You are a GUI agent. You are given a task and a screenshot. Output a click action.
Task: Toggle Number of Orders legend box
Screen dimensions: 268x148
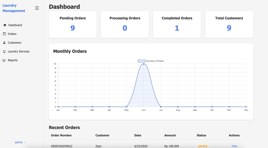(142, 61)
